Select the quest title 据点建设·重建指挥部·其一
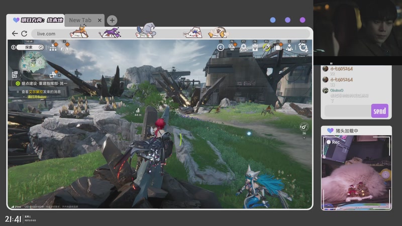The image size is (402, 226). (44, 83)
